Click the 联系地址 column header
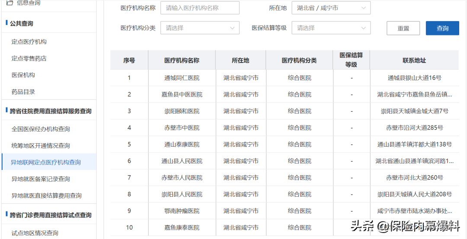 point(414,60)
